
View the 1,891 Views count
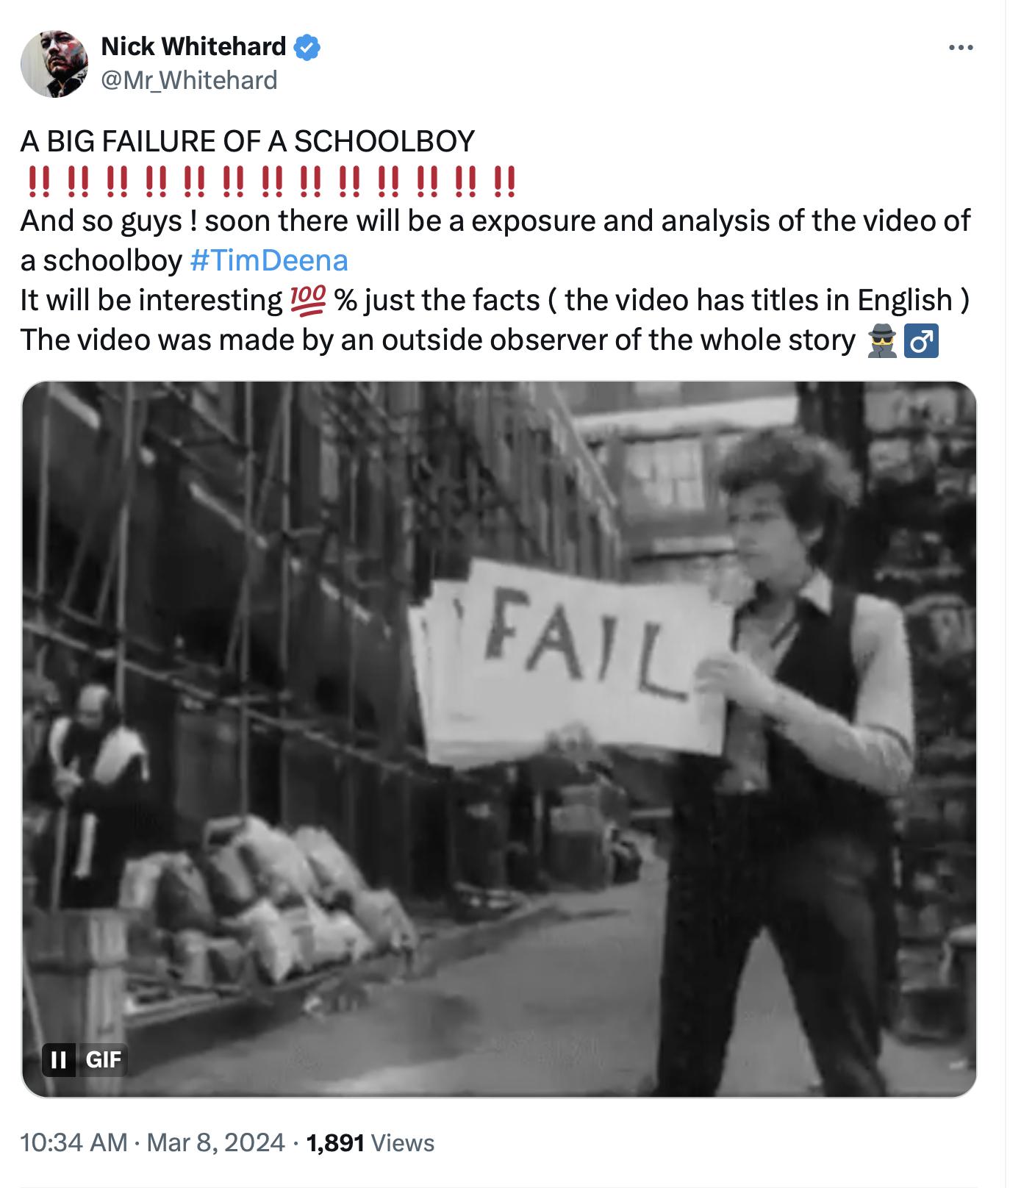[370, 1142]
